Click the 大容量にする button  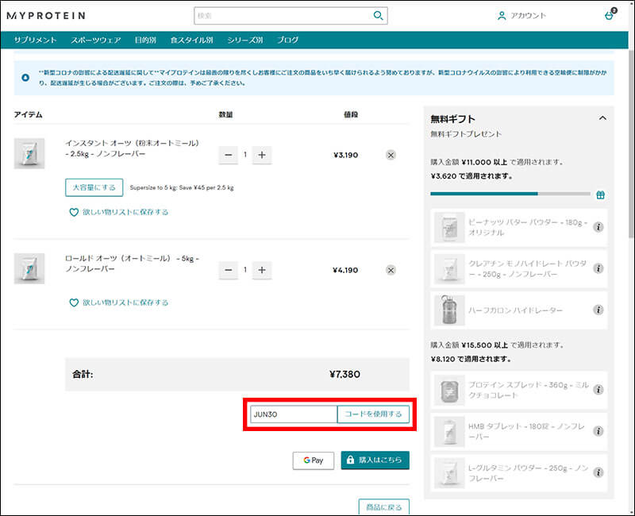point(94,187)
